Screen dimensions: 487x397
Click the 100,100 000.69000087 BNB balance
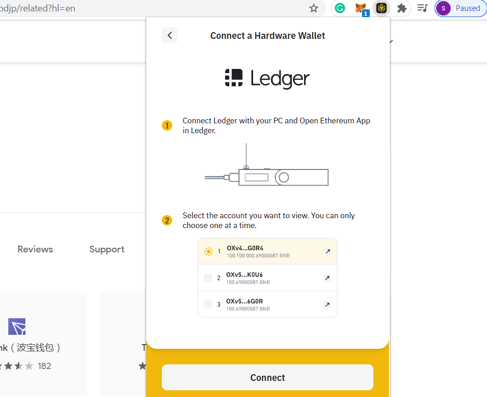258,256
